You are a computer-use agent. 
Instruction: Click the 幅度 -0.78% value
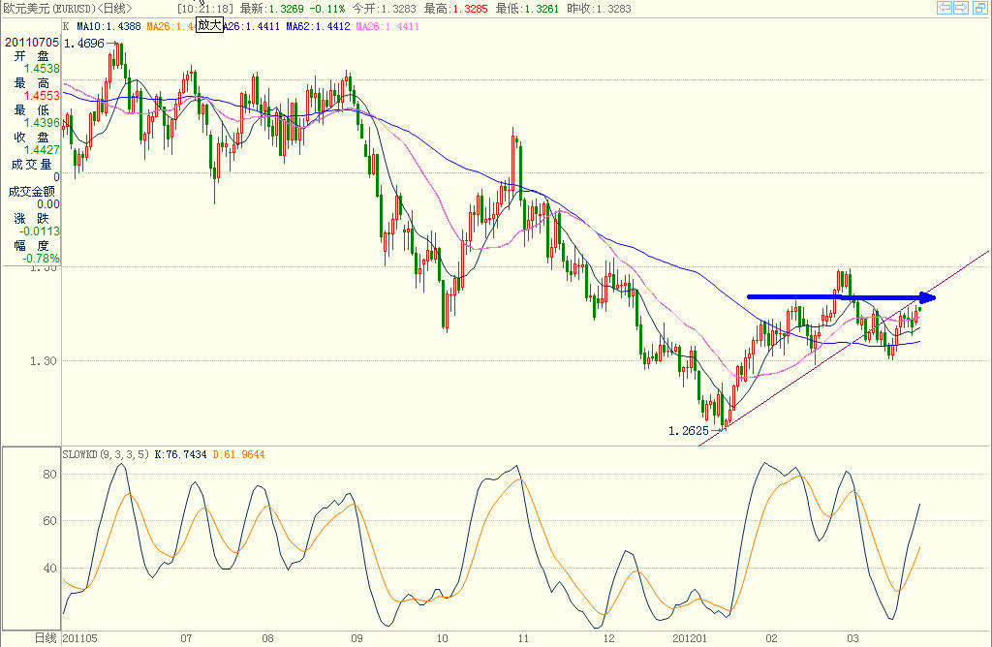pyautogui.click(x=41, y=258)
